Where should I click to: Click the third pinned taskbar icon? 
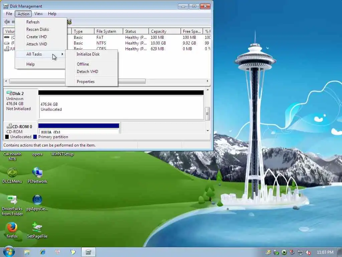click(x=58, y=252)
